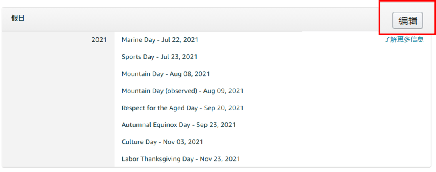
Task: Click the Jul 23, 2021 date text
Action: pos(179,57)
